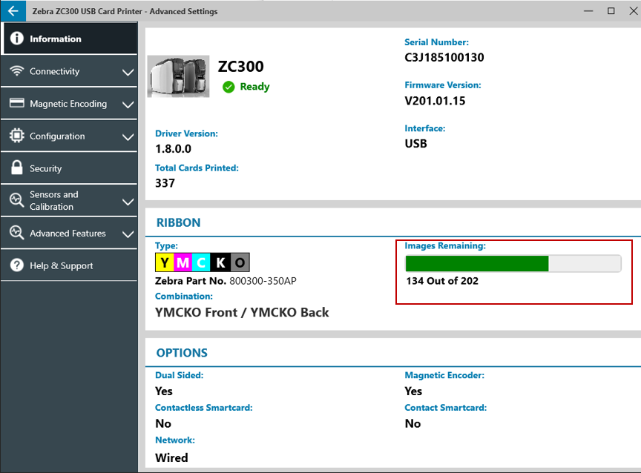Click the Configuration chip icon

click(x=17, y=136)
